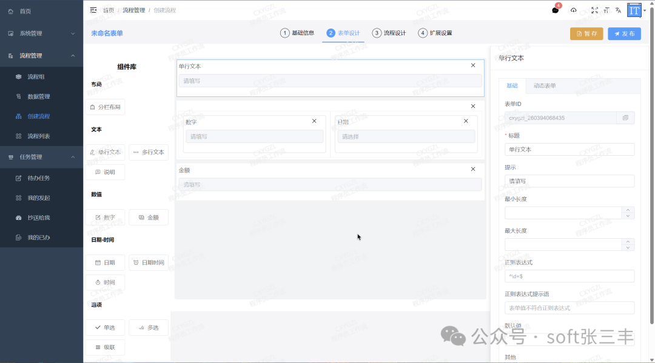Screen dimensions: 655x363
Task: Select the 说明 component in the library
Action: [x=105, y=172]
